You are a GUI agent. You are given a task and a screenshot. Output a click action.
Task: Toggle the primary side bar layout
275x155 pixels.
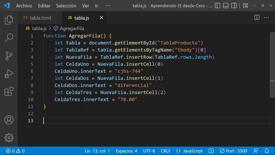(x=218, y=6)
